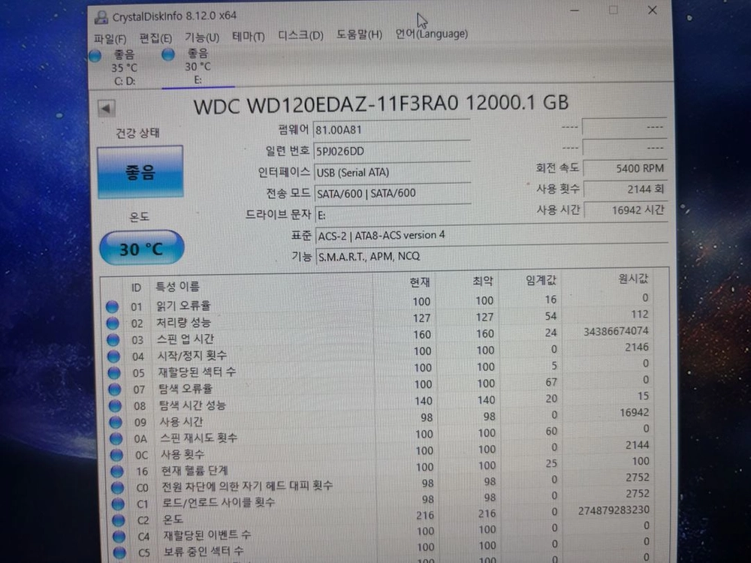Click the 최악 column header
The image size is (751, 563).
[x=482, y=281]
